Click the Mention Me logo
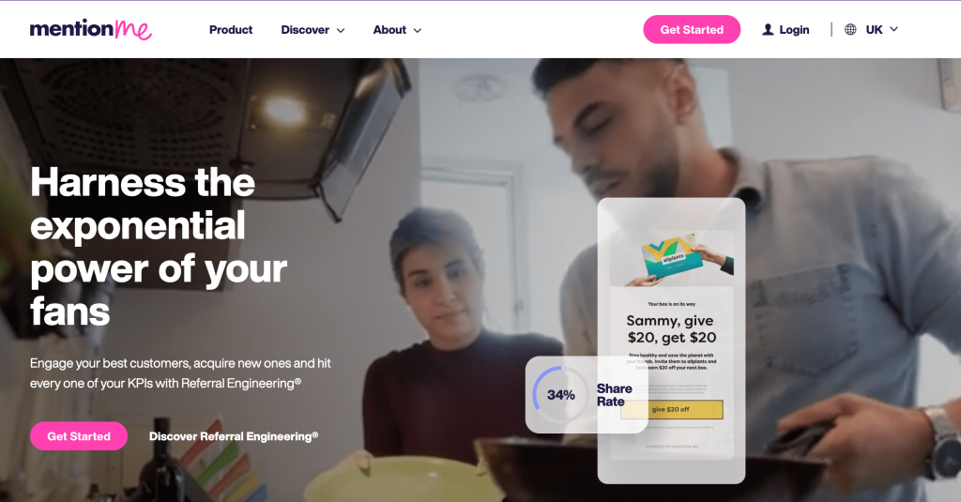 pyautogui.click(x=91, y=29)
